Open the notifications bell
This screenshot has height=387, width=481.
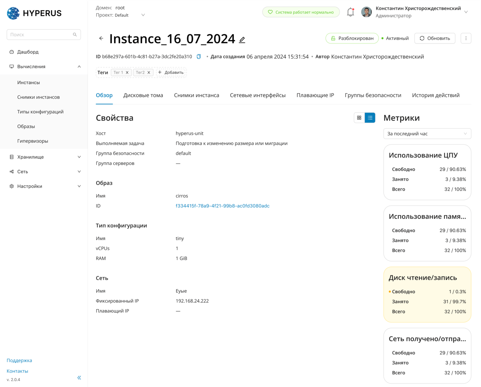[x=350, y=12]
